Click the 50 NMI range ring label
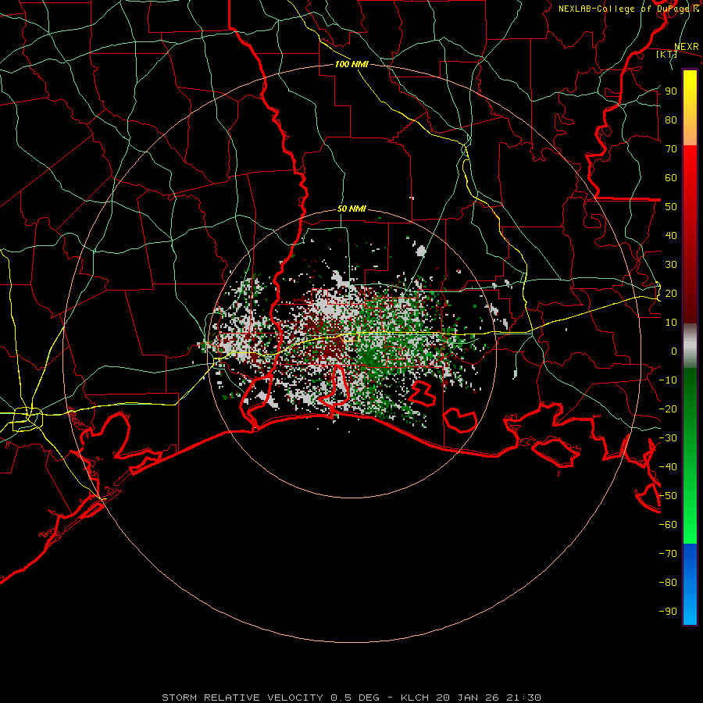This screenshot has width=703, height=703. pos(351,209)
